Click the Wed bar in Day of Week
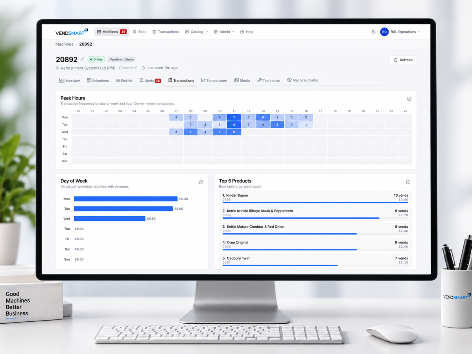The image size is (472, 354). click(x=110, y=219)
